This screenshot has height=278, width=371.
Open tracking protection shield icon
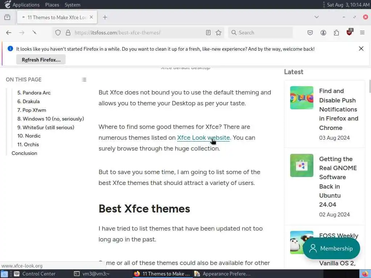click(x=58, y=33)
